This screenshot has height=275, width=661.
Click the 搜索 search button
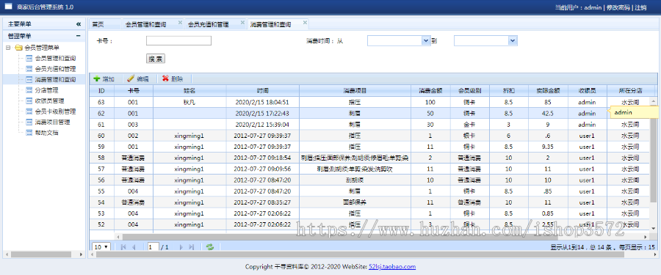pos(156,59)
